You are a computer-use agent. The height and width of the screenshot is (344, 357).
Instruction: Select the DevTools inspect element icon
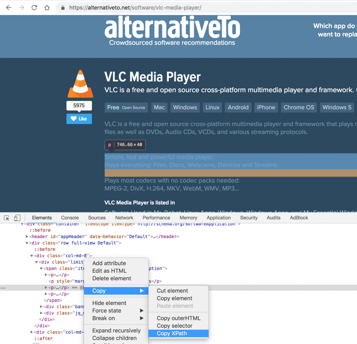[7, 218]
